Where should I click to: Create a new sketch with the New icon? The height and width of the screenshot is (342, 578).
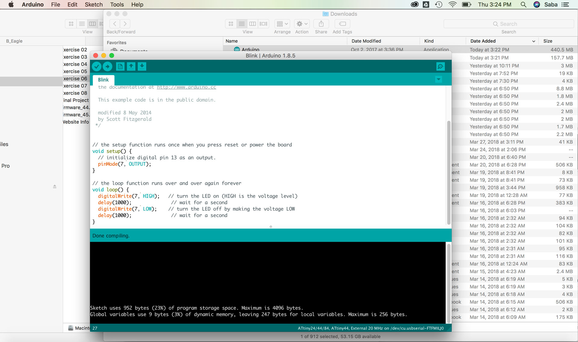120,66
